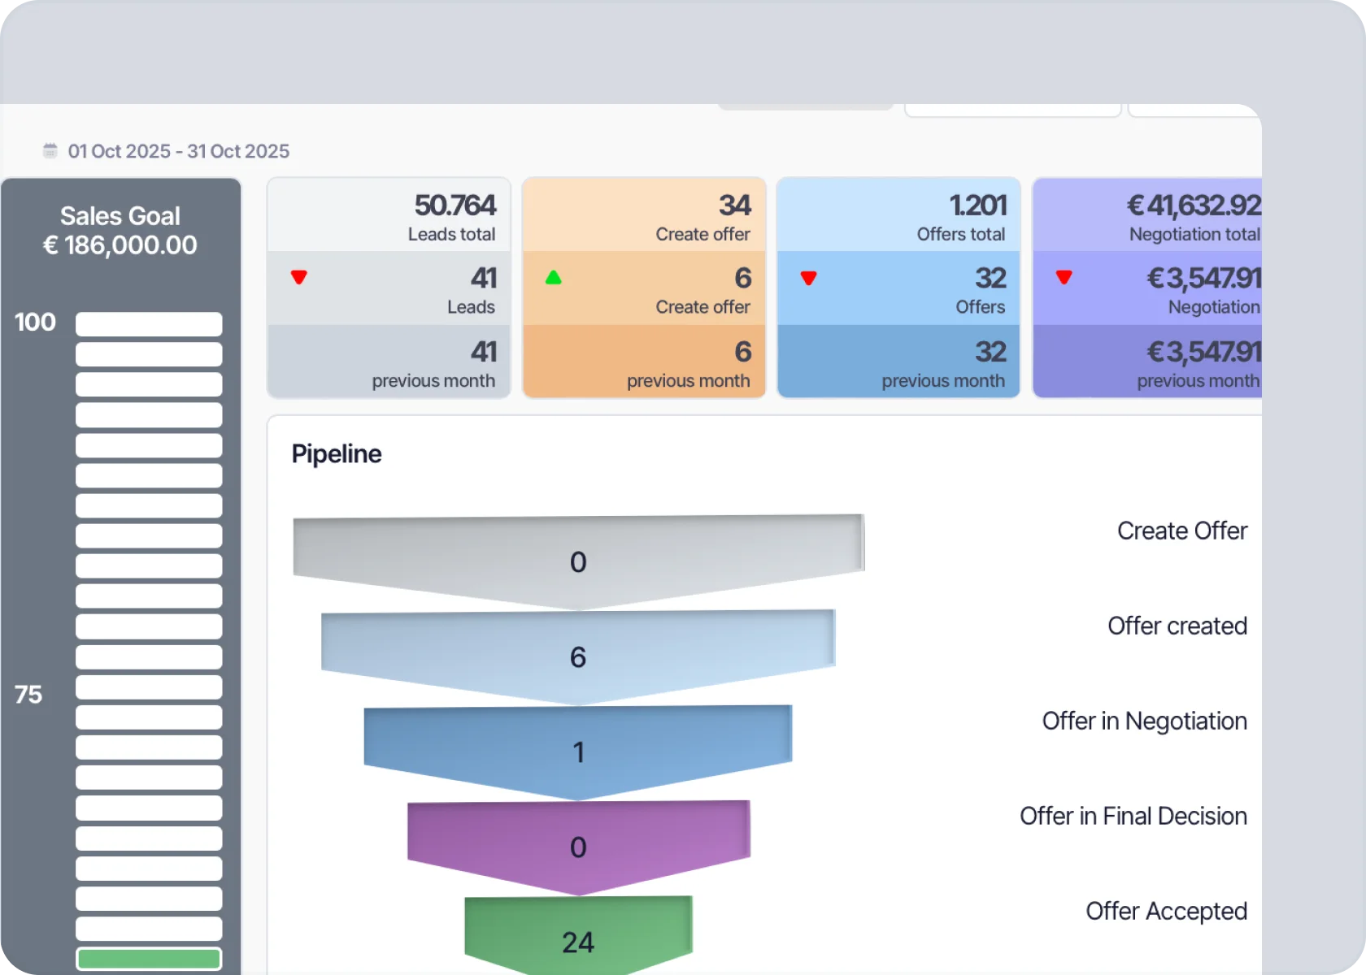
Task: Select the green filled Sales Goal bar segment
Action: click(149, 959)
